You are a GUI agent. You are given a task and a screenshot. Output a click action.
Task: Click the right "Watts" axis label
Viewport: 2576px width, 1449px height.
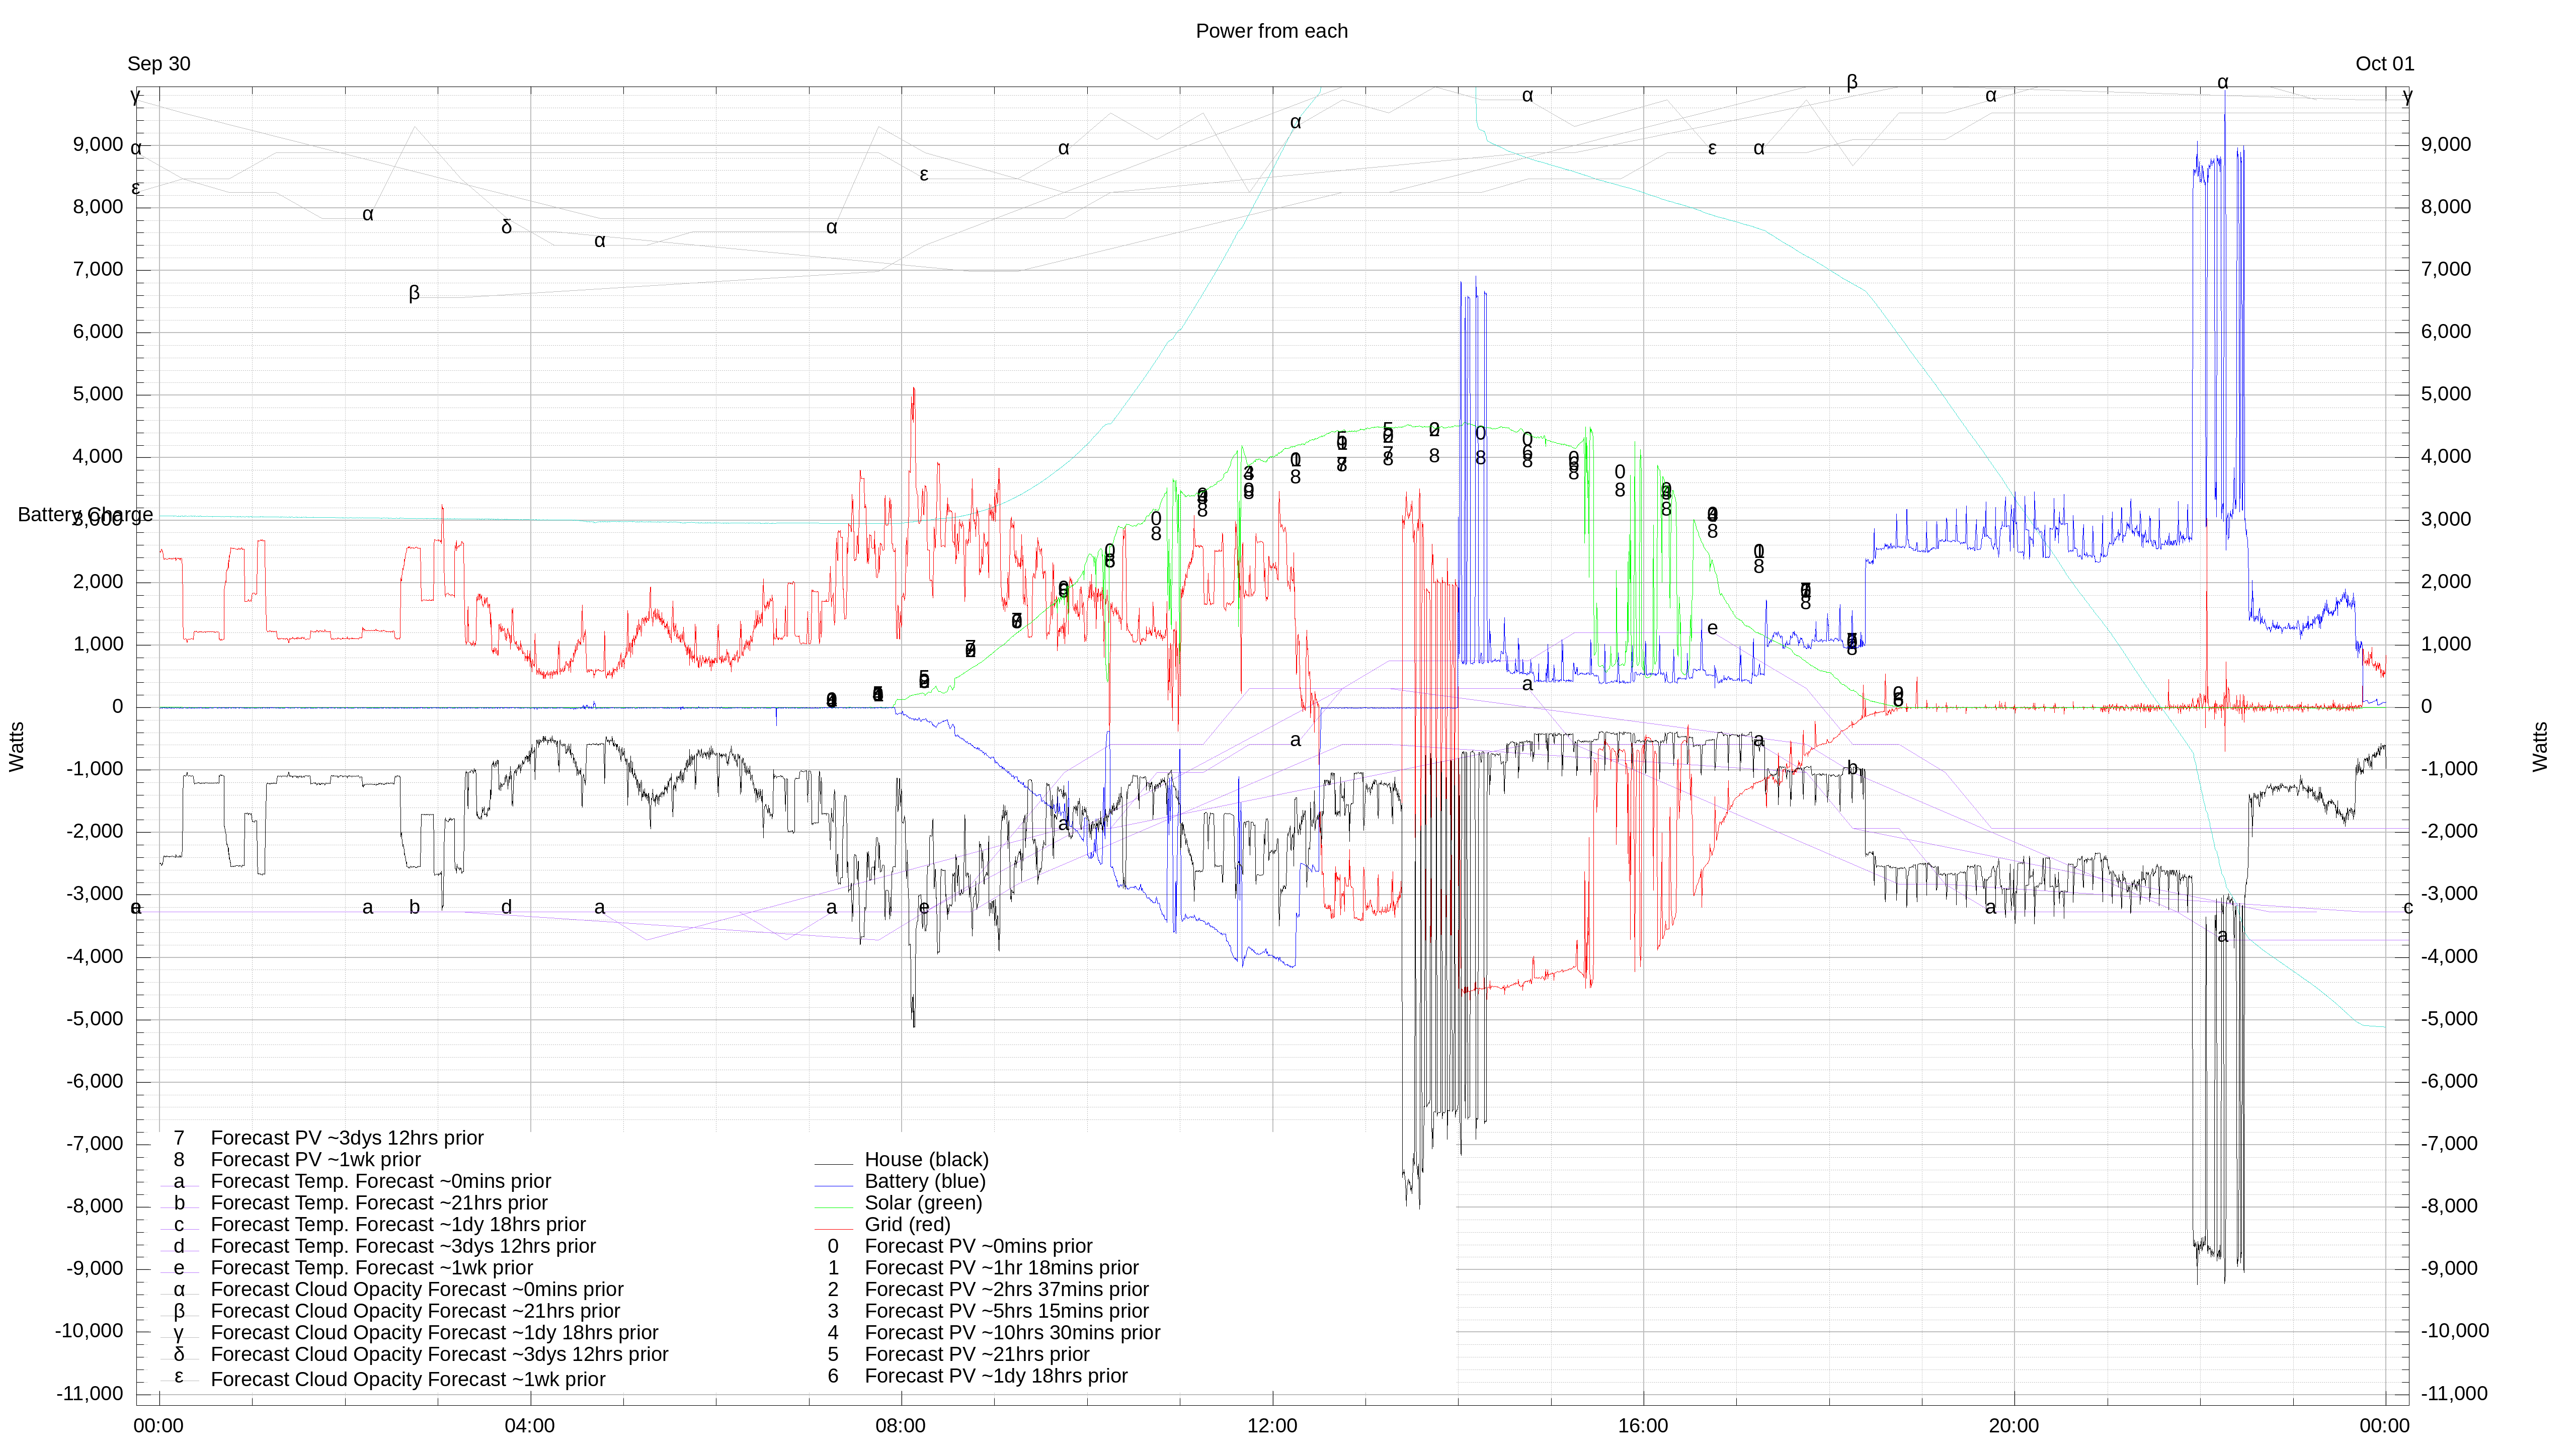[x=2540, y=747]
